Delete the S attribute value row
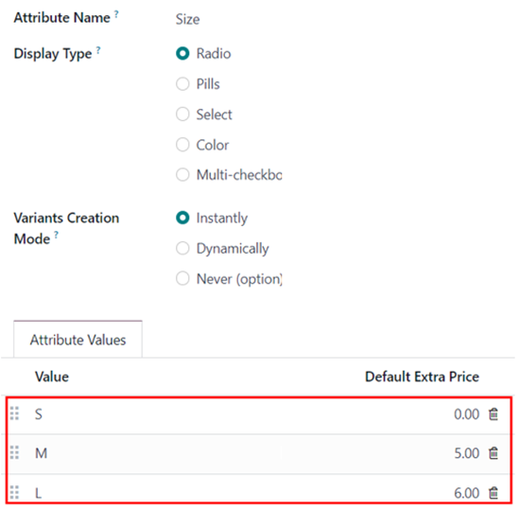This screenshot has height=509, width=518. 493,414
